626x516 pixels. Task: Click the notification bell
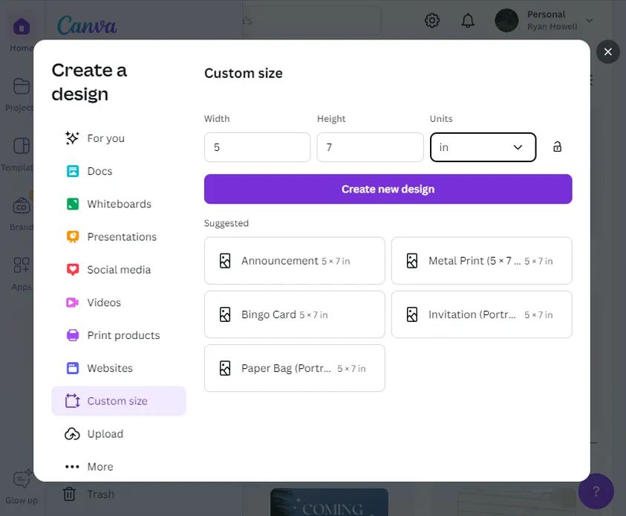(x=468, y=20)
